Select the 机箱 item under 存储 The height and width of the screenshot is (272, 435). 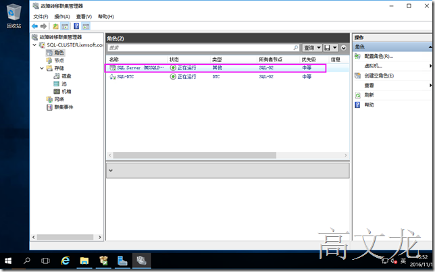[x=66, y=91]
